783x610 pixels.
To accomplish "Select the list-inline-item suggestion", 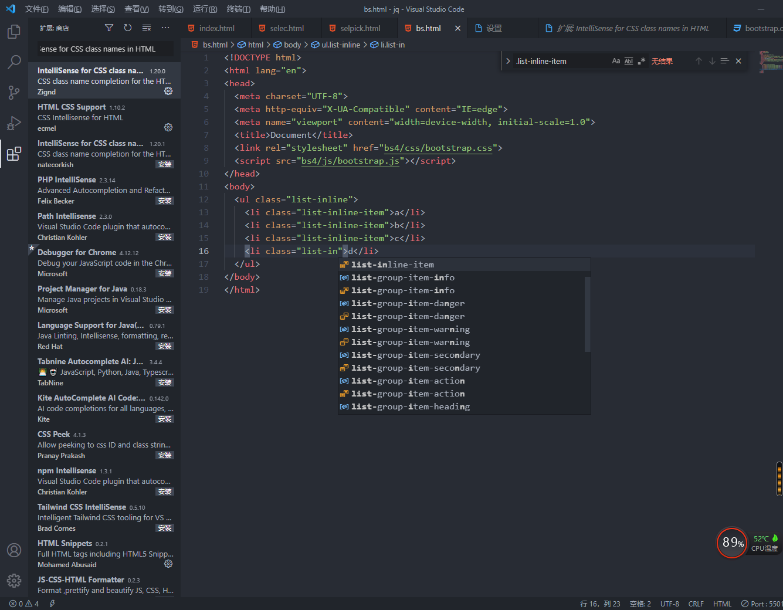I will tap(465, 265).
